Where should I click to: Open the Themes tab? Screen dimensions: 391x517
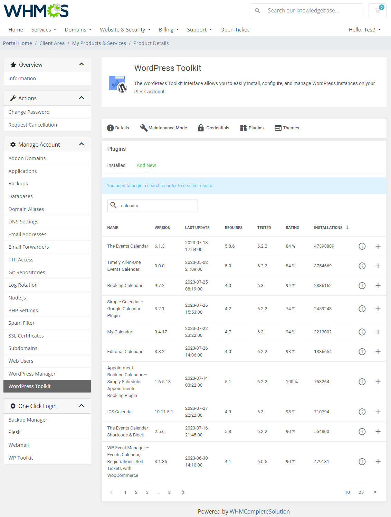[x=287, y=128]
